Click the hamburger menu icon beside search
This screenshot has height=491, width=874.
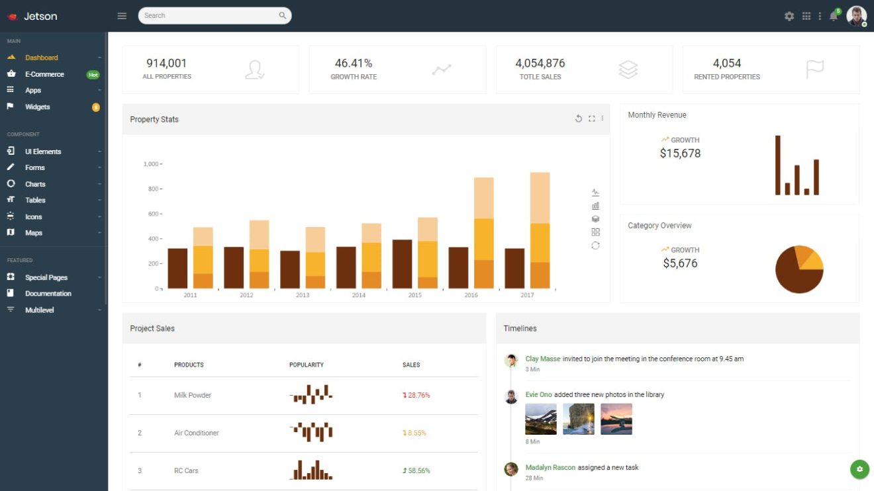pyautogui.click(x=122, y=16)
